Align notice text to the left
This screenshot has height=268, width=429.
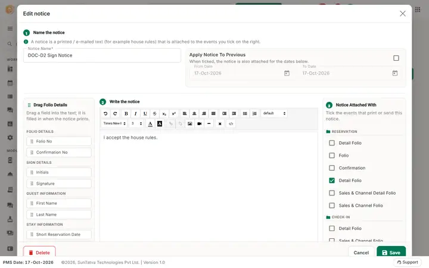coord(185,114)
